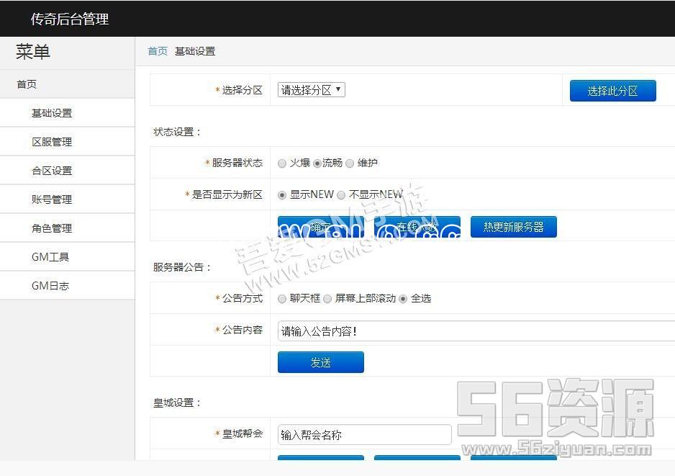This screenshot has height=476, width=675.
Task: Open GM工具 from the sidebar
Action: (50, 257)
